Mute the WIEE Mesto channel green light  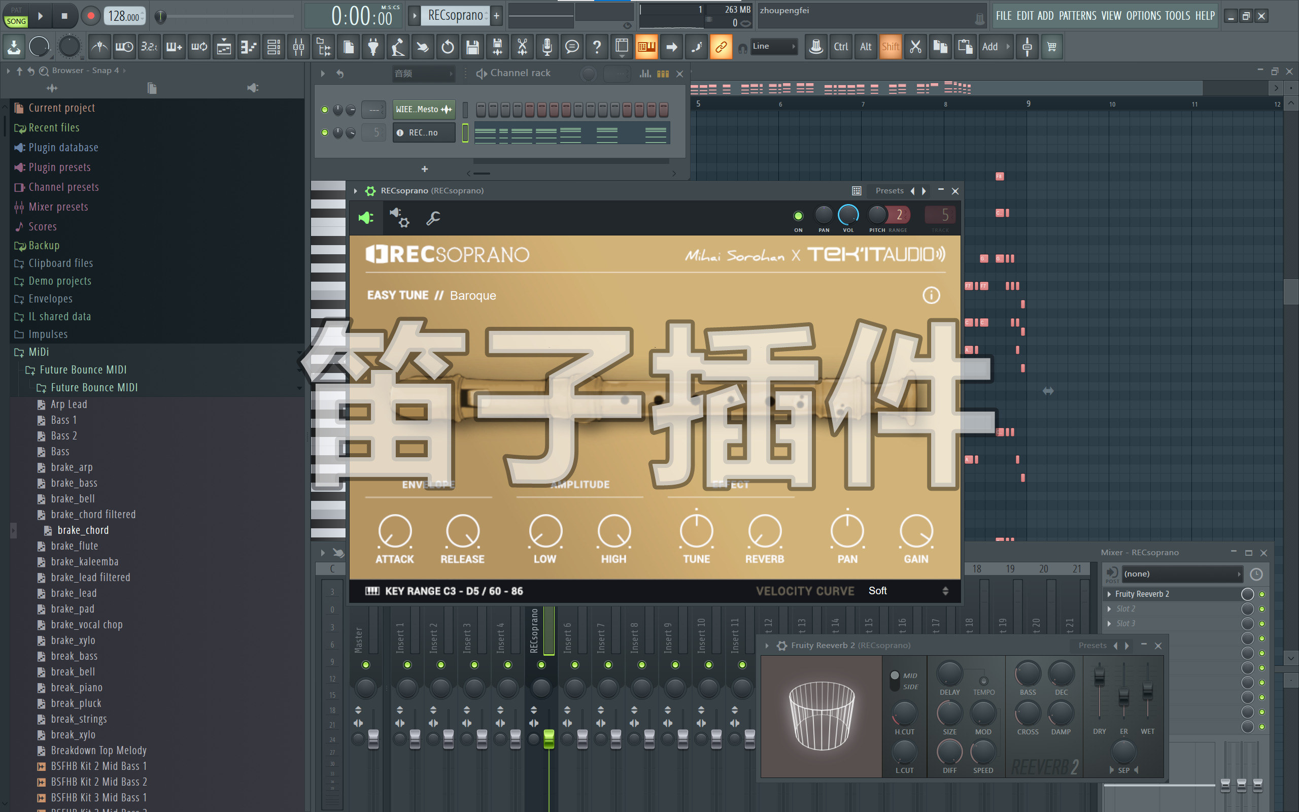324,110
